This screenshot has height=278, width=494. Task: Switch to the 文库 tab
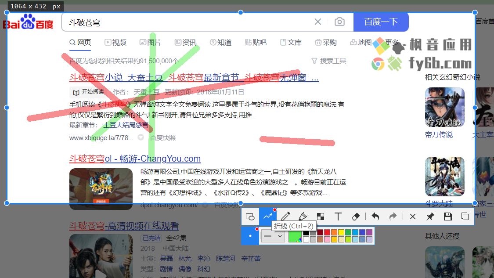291,43
